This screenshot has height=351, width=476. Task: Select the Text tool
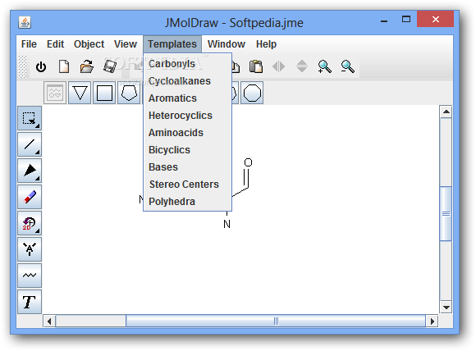[30, 302]
